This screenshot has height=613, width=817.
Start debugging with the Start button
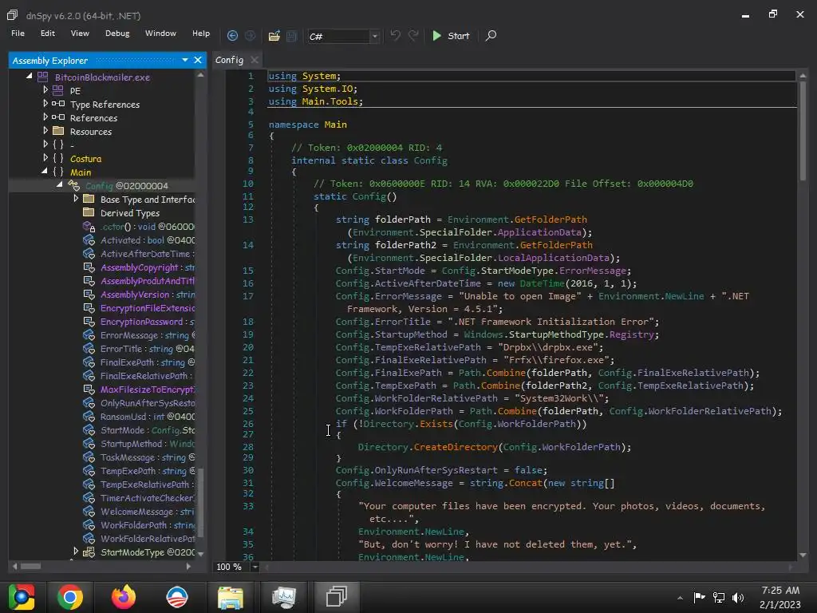tap(452, 35)
